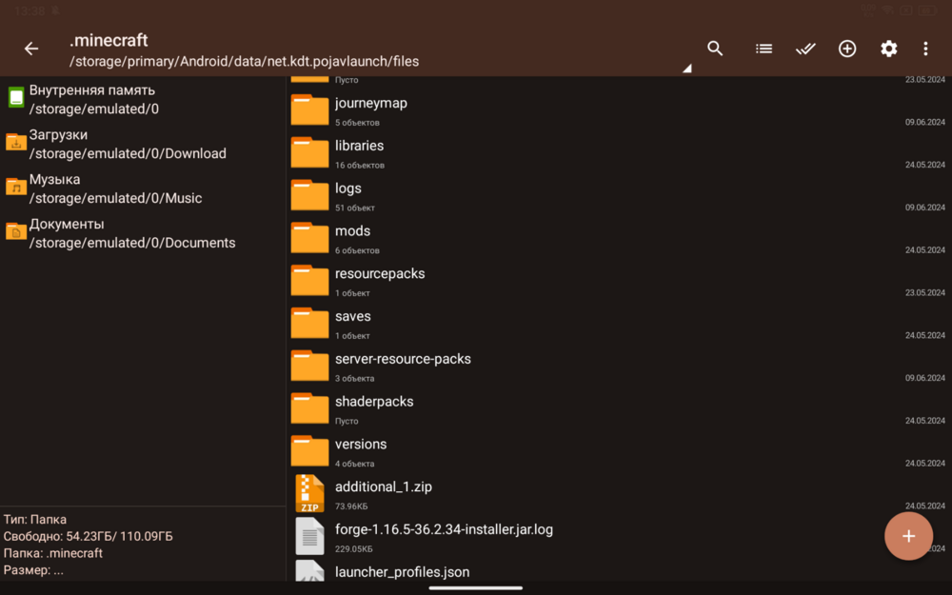Open the versions folder name
The height and width of the screenshot is (595, 952).
coord(361,445)
